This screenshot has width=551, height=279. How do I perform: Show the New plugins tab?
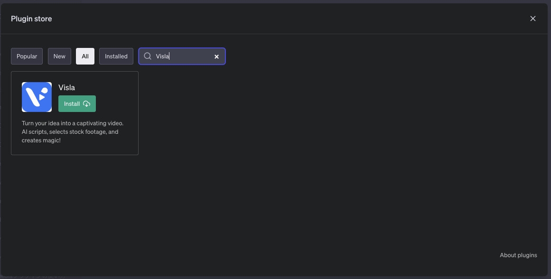(59, 56)
